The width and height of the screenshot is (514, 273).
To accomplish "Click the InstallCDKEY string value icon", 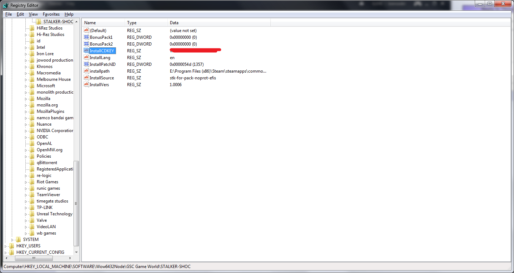I will [x=86, y=51].
